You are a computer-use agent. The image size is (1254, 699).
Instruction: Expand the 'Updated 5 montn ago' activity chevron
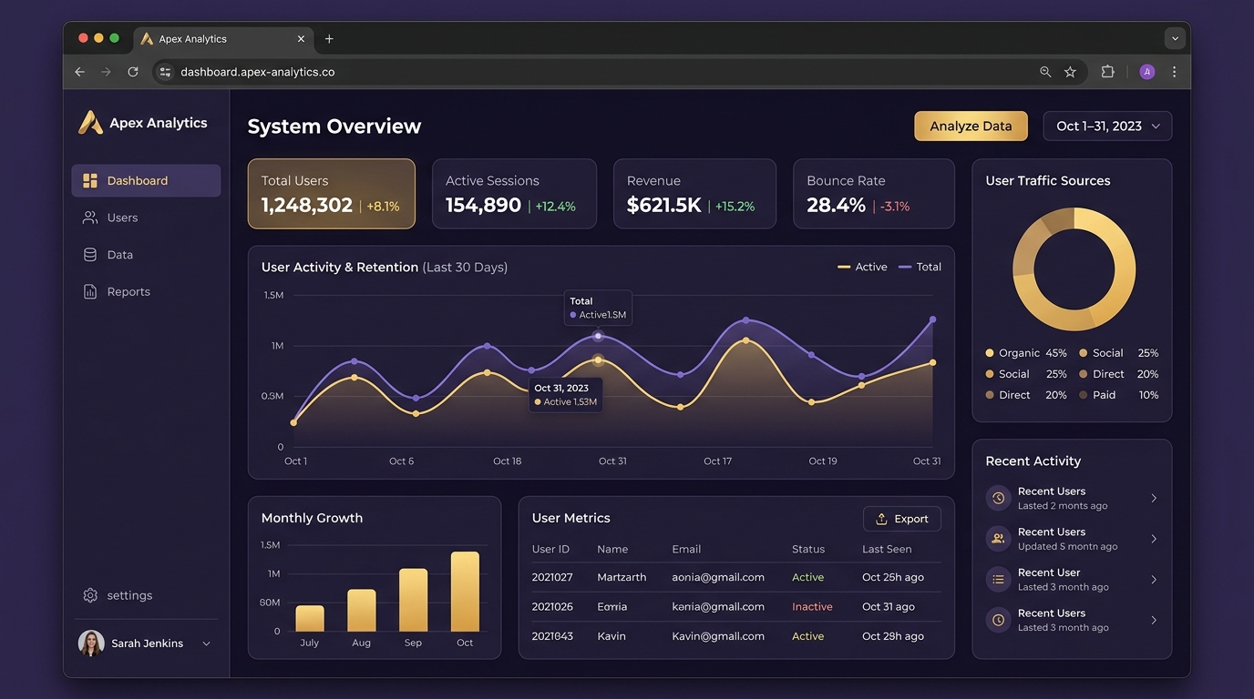(1154, 539)
